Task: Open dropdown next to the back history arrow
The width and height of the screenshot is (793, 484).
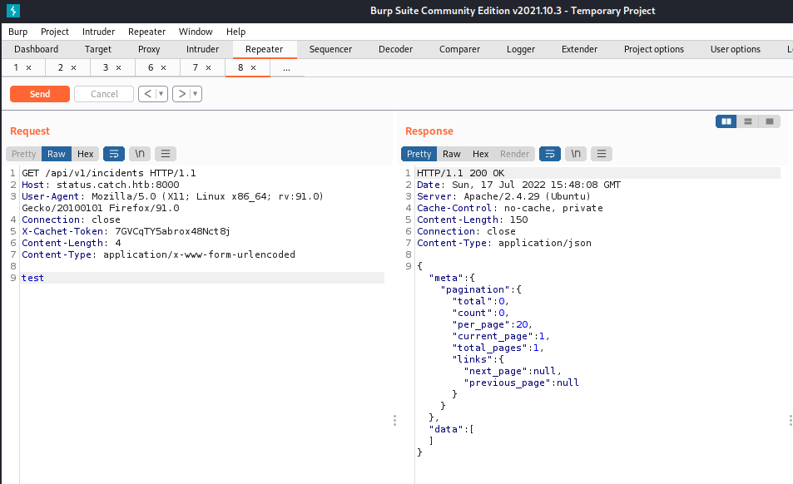Action: coord(161,93)
